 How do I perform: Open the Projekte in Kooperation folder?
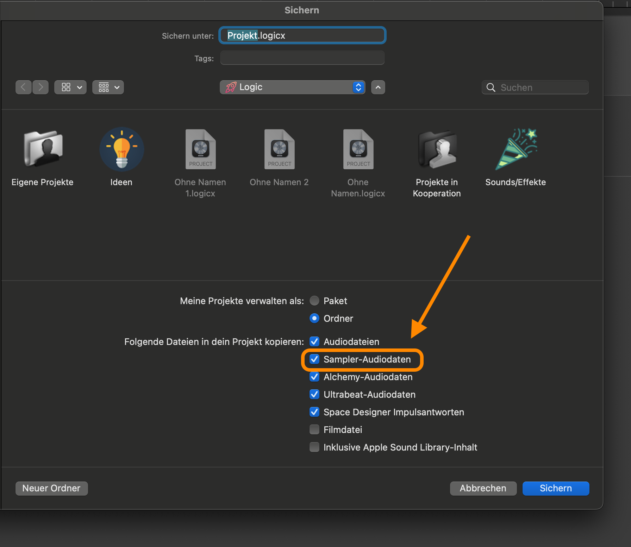[x=437, y=149]
